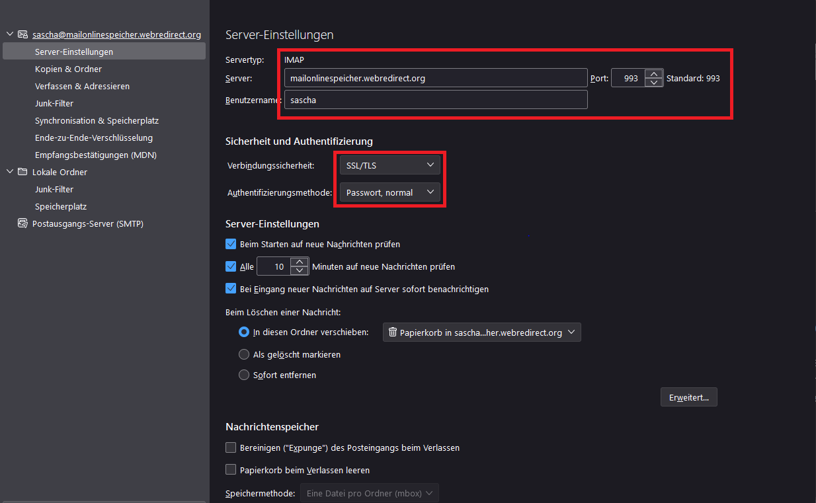Select Als gelöscht markieren option

(x=244, y=354)
